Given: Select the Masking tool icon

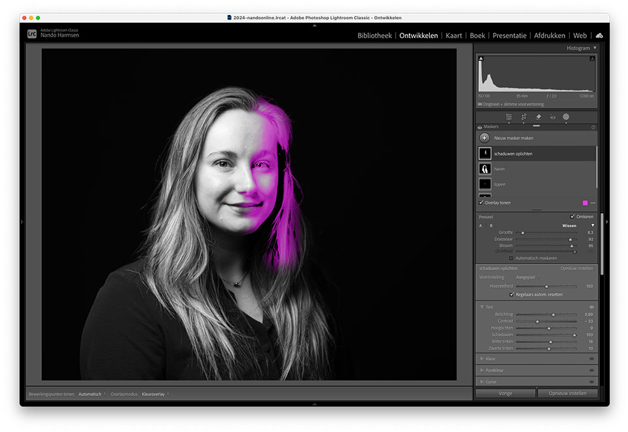Looking at the screenshot, I should pos(566,117).
